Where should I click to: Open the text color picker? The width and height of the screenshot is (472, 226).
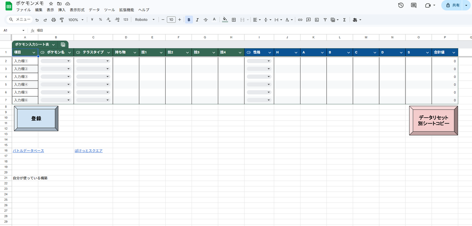(x=214, y=19)
